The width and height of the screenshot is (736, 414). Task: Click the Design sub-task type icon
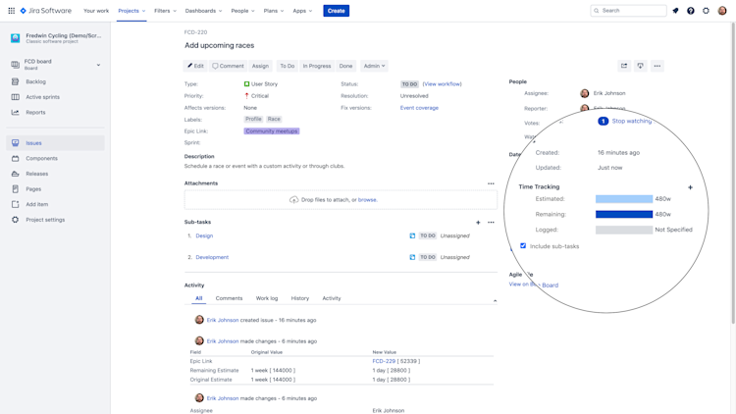point(412,235)
